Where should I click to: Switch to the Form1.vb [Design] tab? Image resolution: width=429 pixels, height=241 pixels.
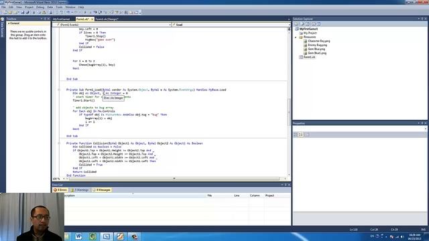(107, 19)
